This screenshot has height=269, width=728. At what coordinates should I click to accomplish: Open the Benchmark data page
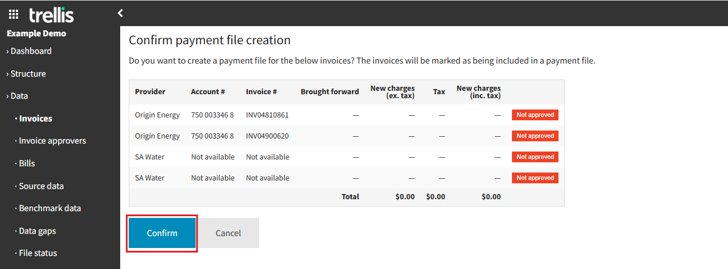[49, 208]
